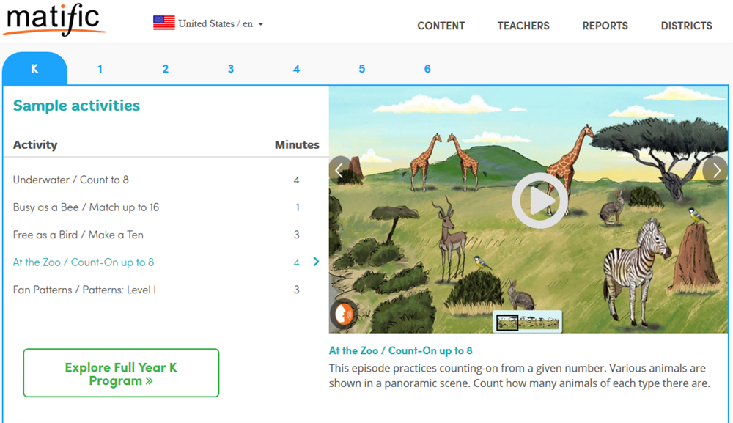Screen dimensions: 733x423
Task: Click the 4 minutes value for At the Zoo
Action: tap(296, 262)
